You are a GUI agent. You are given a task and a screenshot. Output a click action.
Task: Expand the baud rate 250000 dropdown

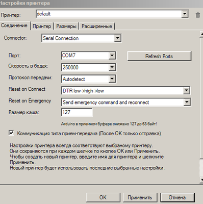[x=112, y=67]
